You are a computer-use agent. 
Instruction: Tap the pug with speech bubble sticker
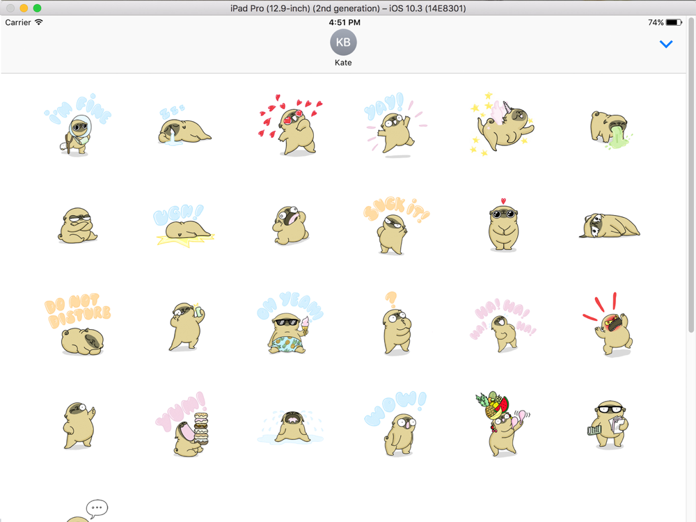(x=87, y=512)
